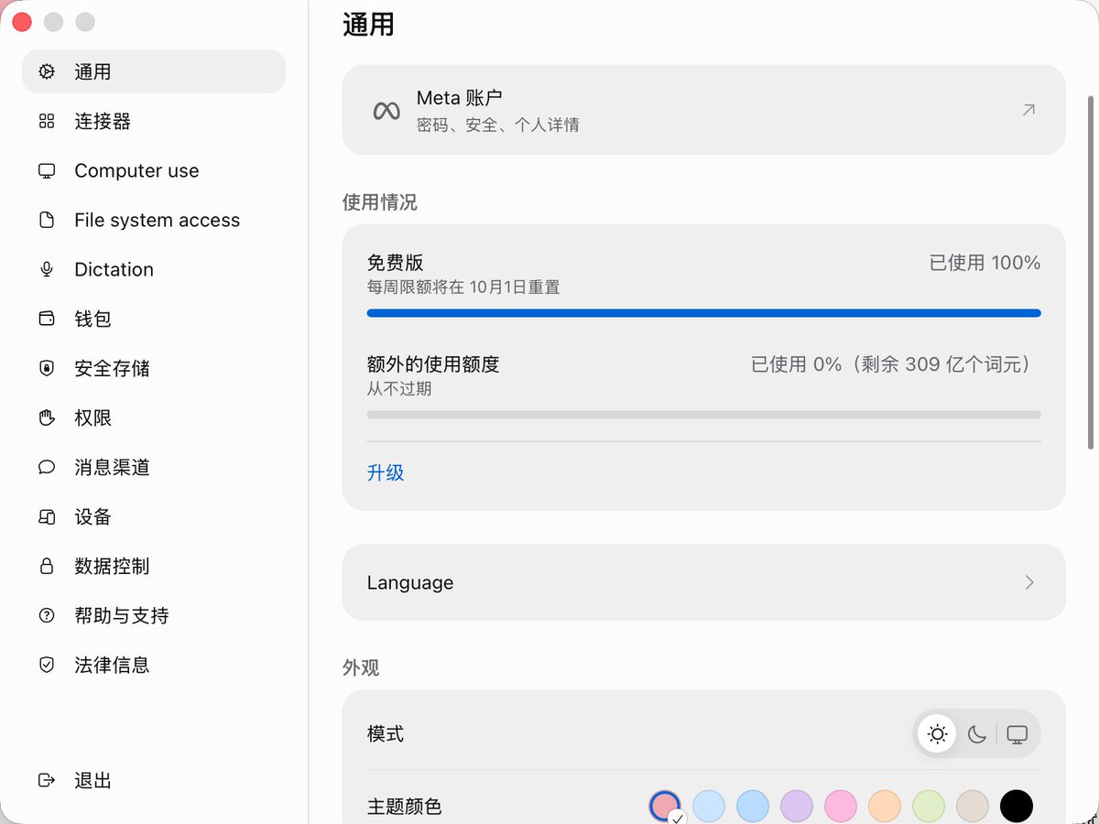This screenshot has width=1099, height=824.
Task: Go to 权限 settings
Action: tap(154, 417)
